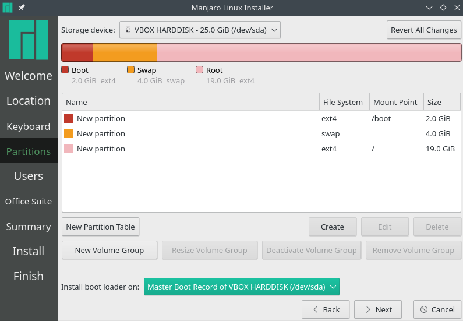This screenshot has width=463, height=321.
Task: Proceed with the Next button
Action: coord(378,309)
